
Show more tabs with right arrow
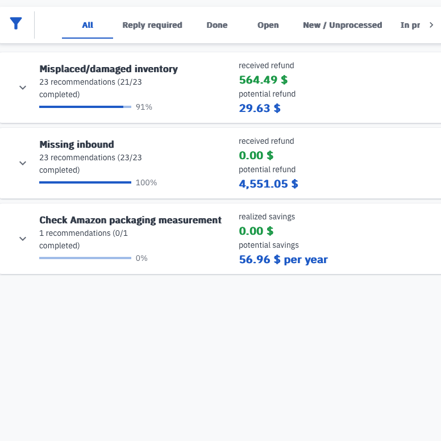431,25
